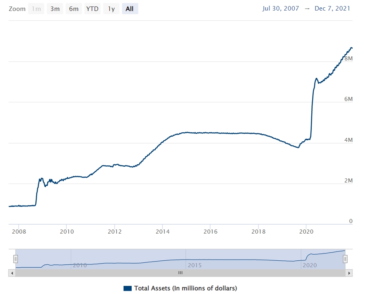This screenshot has width=365, height=294.
Task: Grab the right navigator range handle
Action: pyautogui.click(x=345, y=258)
